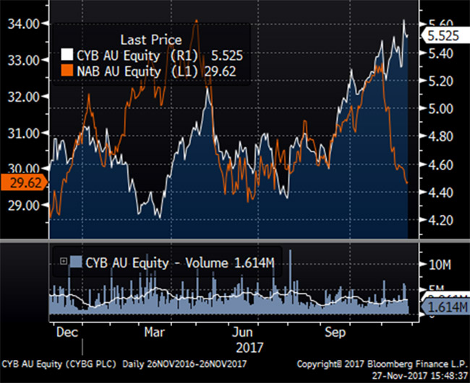Image resolution: width=470 pixels, height=383 pixels.
Task: Click the CYB AU Equity Volume legend text
Action: [x=179, y=261]
